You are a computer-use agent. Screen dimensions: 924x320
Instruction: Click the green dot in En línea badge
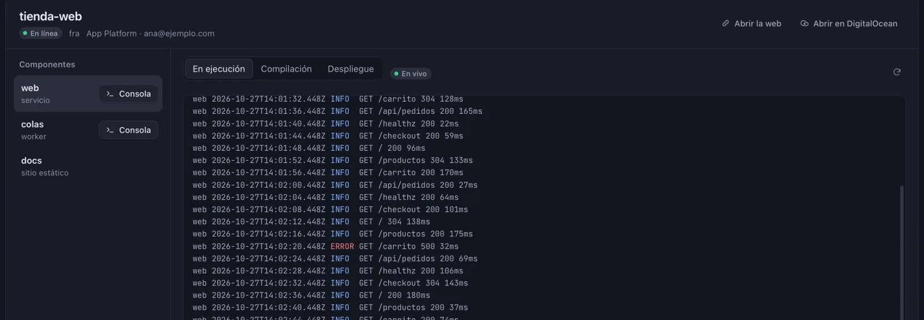click(x=25, y=34)
